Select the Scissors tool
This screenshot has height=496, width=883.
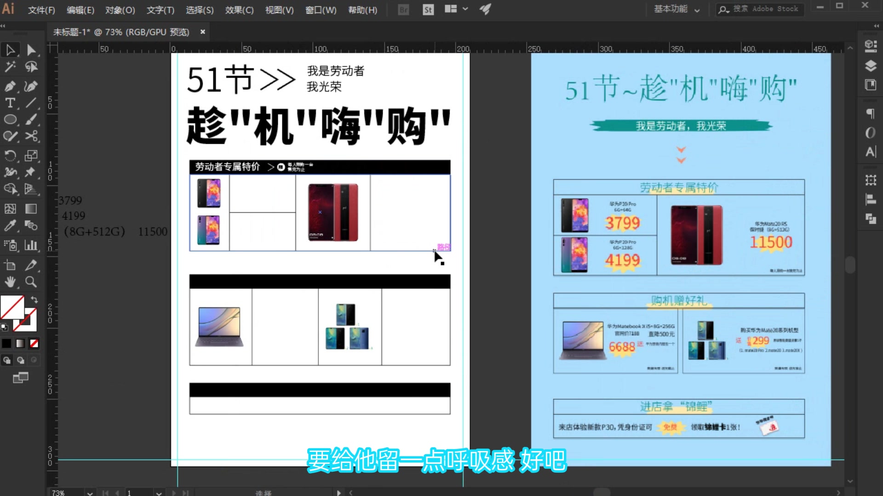click(31, 136)
